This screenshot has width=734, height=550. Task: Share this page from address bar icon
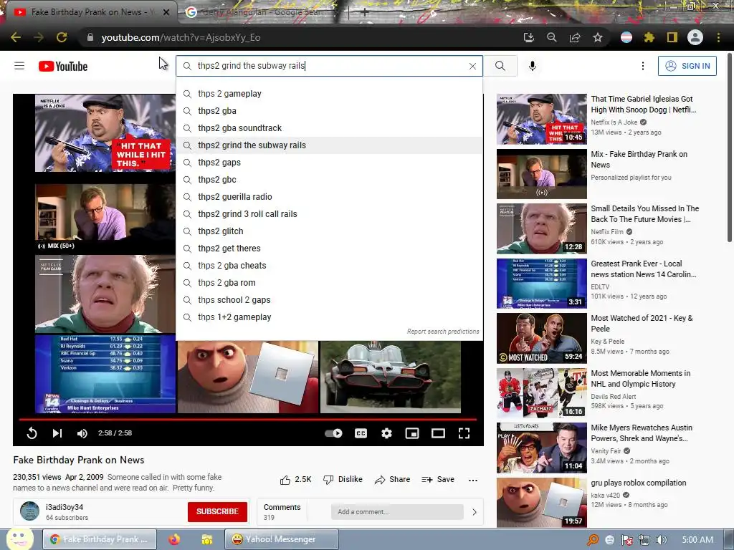[575, 37]
